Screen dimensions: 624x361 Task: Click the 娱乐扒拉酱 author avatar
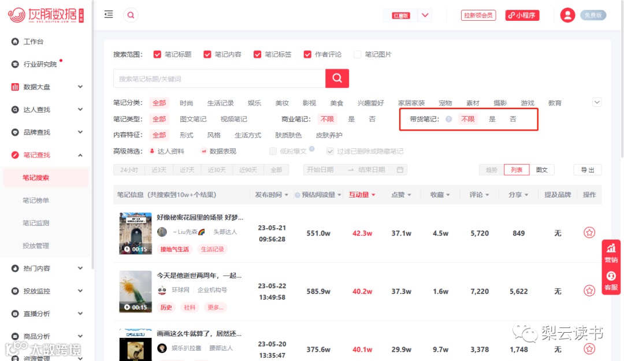pyautogui.click(x=162, y=348)
